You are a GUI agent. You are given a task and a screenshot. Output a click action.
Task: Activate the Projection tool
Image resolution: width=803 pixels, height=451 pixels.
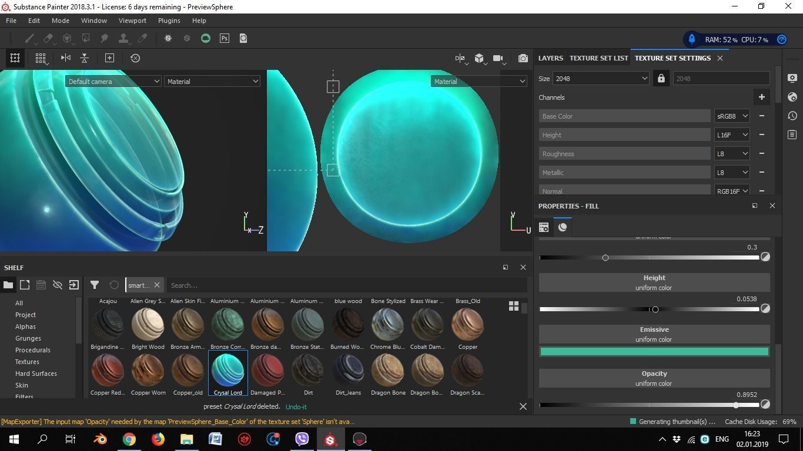(67, 38)
